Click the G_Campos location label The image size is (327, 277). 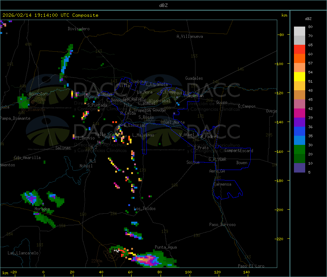pos(247,106)
